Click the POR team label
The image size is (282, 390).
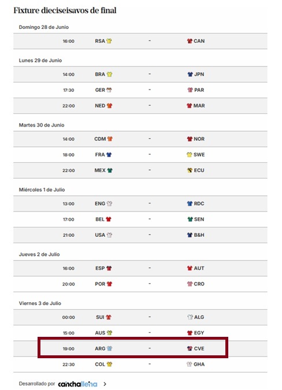[x=100, y=284]
